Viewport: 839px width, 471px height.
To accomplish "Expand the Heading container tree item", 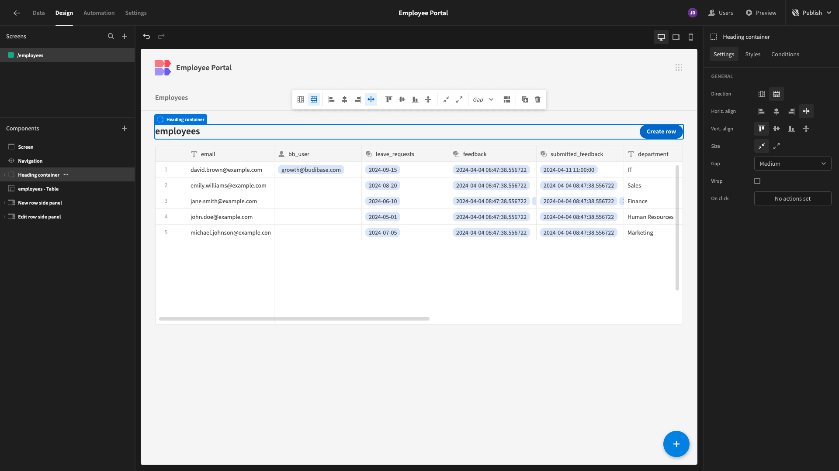I will click(5, 175).
